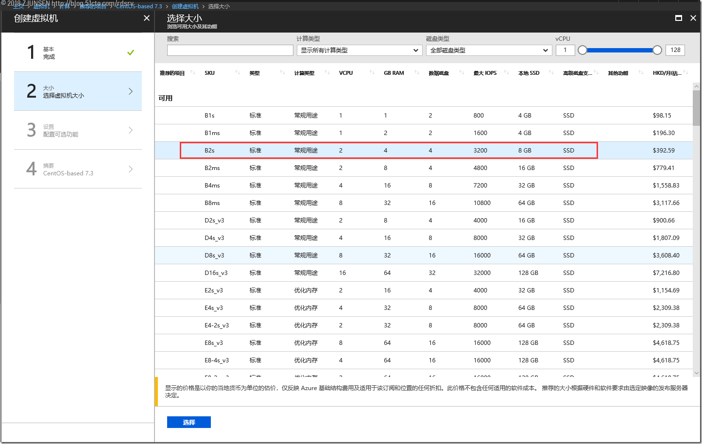702x444 pixels.
Task: Maximize the 选择大小 blade
Action: 679,18
